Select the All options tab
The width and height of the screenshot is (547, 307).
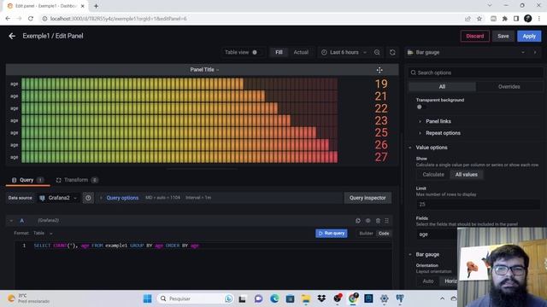click(442, 87)
